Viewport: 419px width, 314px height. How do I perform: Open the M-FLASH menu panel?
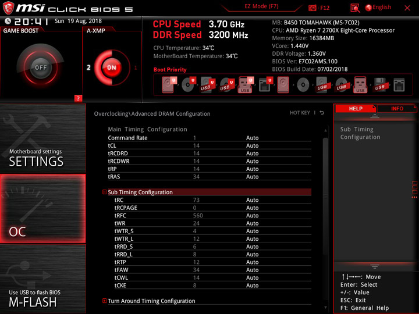42,279
